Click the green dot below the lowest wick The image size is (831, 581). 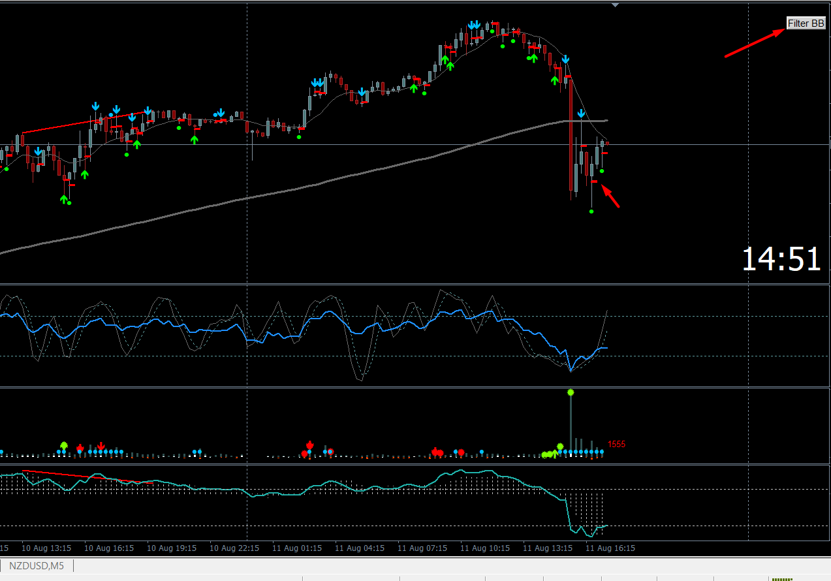coord(591,212)
